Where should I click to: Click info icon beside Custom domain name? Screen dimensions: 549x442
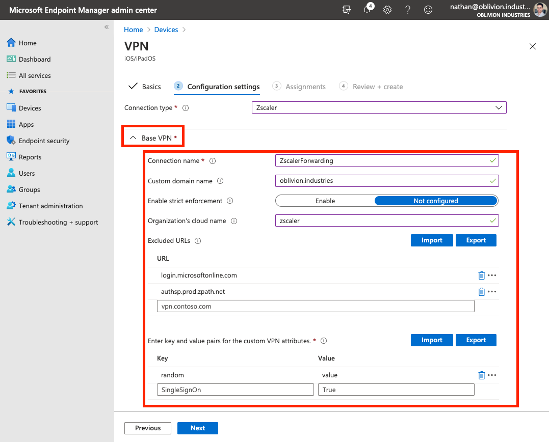pos(221,181)
